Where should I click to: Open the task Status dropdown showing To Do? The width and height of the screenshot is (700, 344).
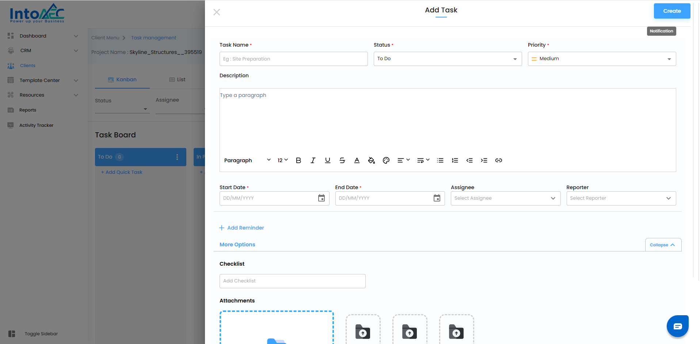point(448,59)
